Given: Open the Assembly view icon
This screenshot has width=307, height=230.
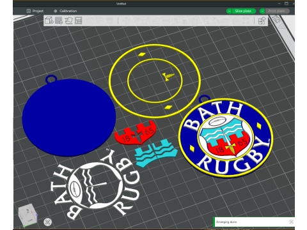Looking at the screenshot, I should click(262, 20).
